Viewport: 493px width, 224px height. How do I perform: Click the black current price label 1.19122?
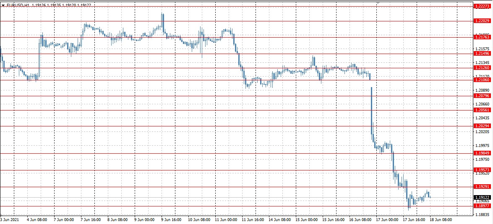pos(483,197)
